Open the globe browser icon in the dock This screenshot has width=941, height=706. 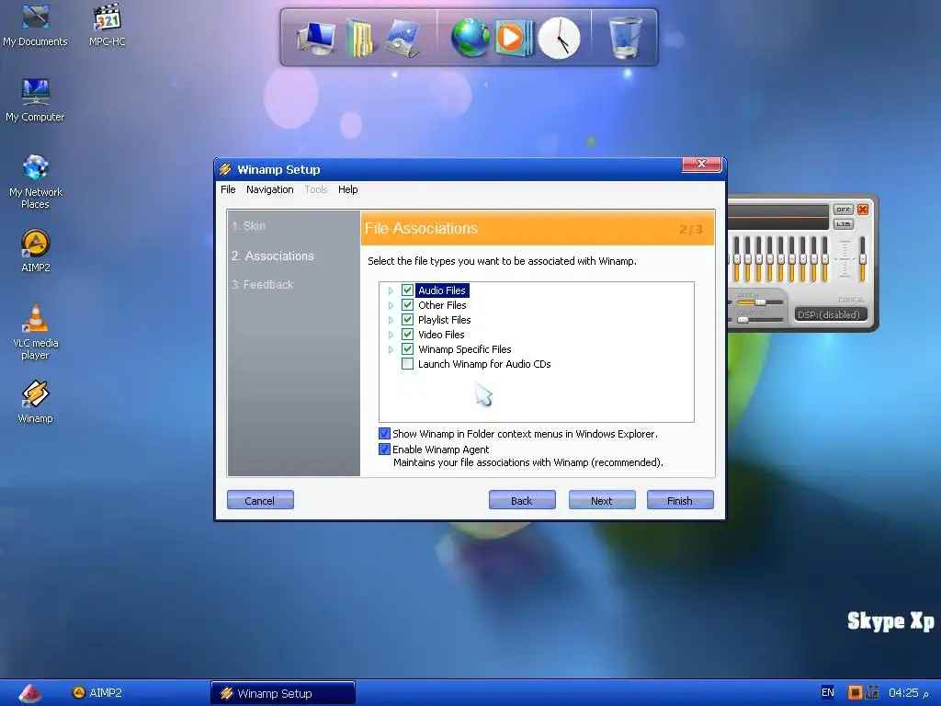coord(470,38)
